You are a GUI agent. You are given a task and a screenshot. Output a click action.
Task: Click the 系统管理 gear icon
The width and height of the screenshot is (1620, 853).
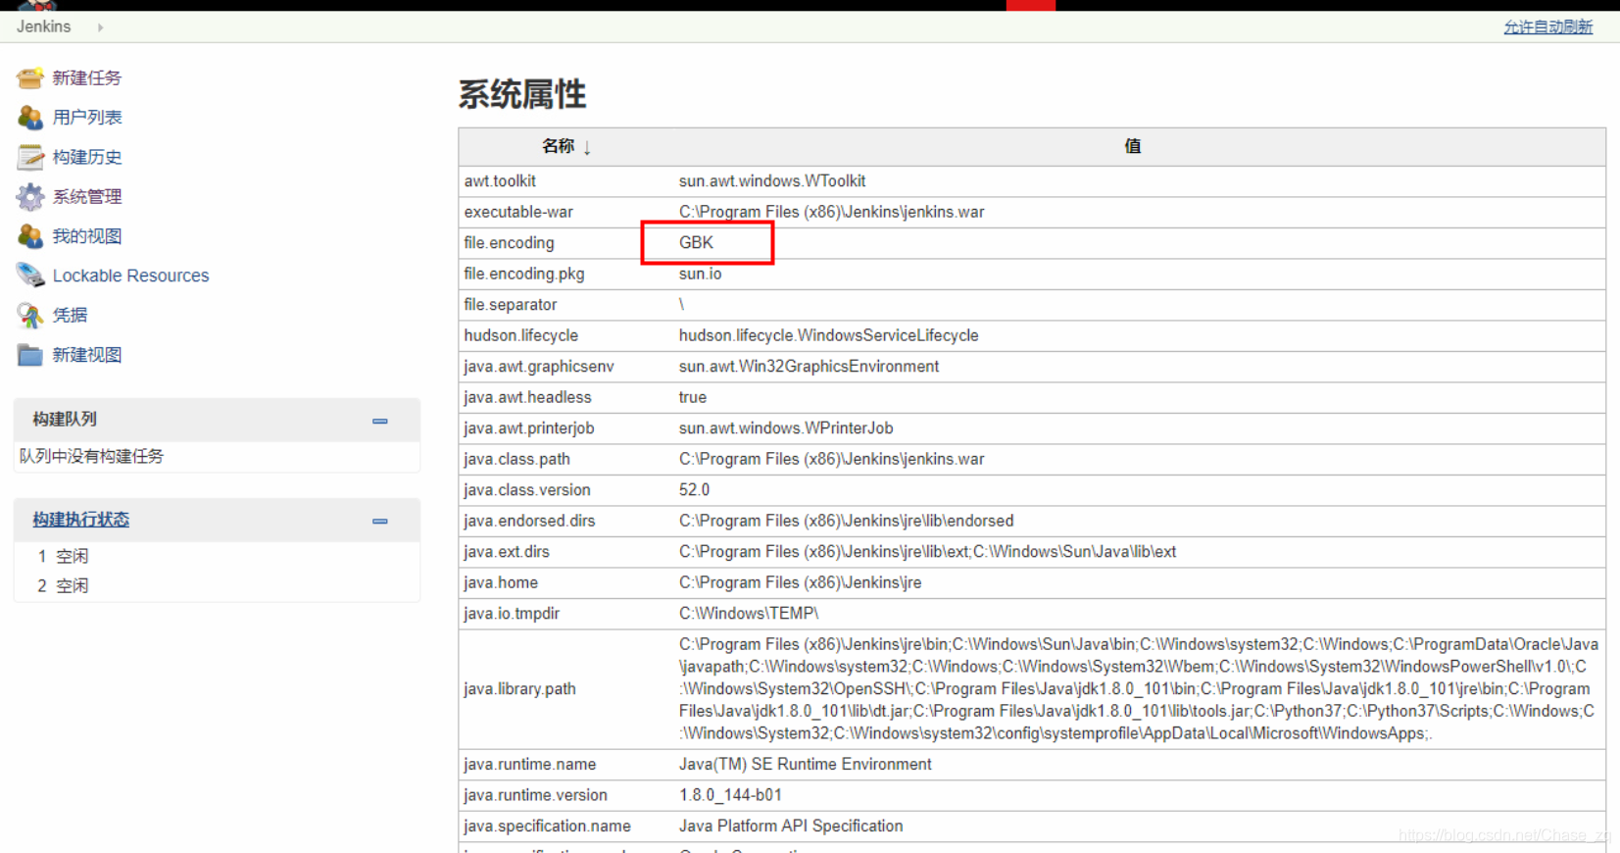coord(30,197)
